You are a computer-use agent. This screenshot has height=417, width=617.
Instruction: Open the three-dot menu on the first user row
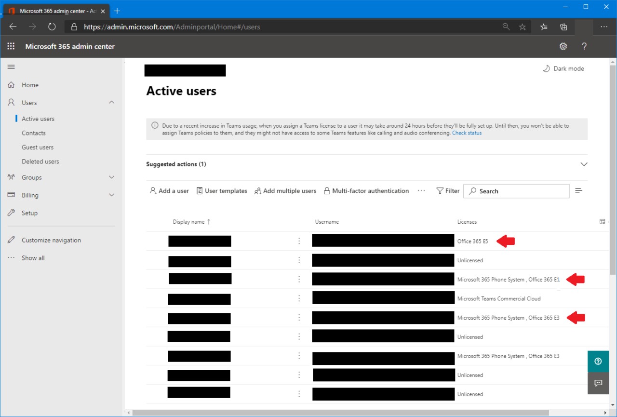(299, 240)
